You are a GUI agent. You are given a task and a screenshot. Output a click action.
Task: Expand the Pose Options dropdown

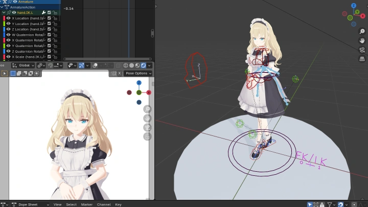click(x=137, y=74)
